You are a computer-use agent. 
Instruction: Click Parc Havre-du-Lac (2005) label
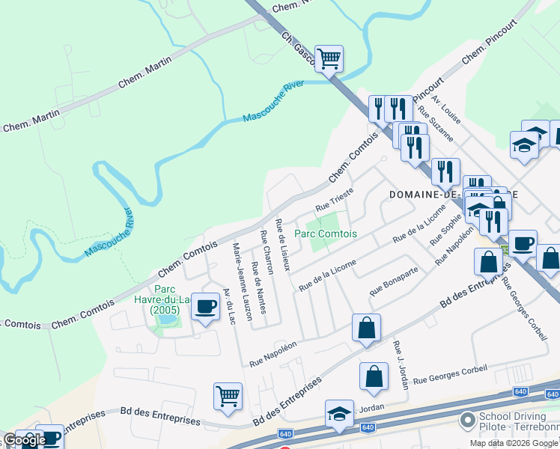point(165,299)
